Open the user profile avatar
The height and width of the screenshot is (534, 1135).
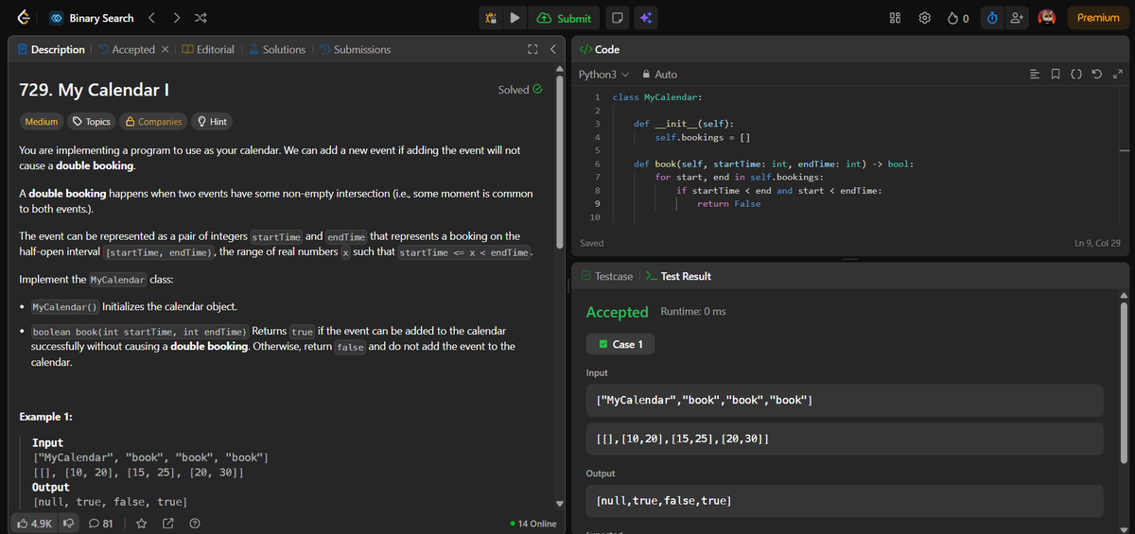pyautogui.click(x=1047, y=18)
